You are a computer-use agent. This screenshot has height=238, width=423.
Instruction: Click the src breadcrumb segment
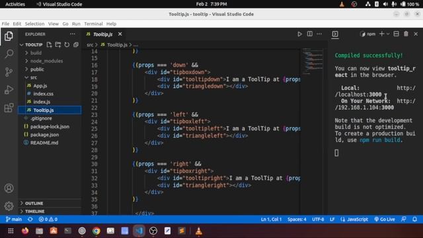click(90, 45)
